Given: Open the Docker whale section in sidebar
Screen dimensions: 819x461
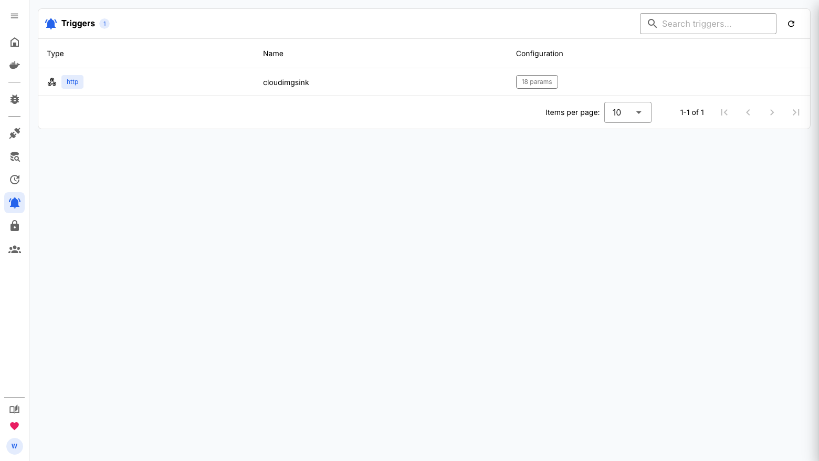Looking at the screenshot, I should click(15, 65).
